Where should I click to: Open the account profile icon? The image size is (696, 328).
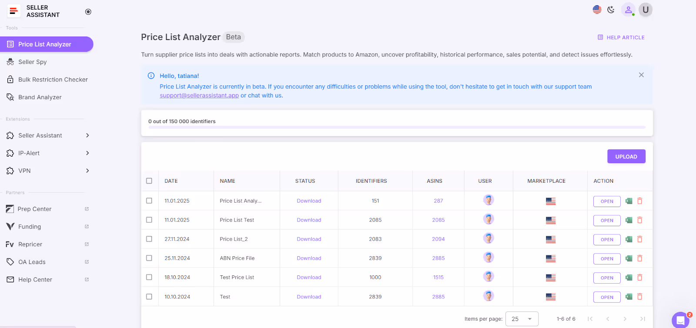pyautogui.click(x=628, y=10)
